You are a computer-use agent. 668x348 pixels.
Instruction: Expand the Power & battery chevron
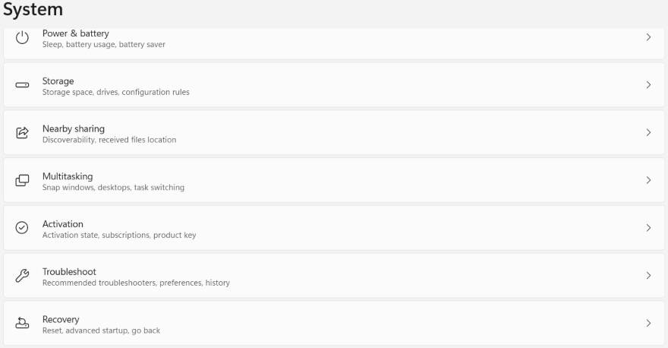648,37
